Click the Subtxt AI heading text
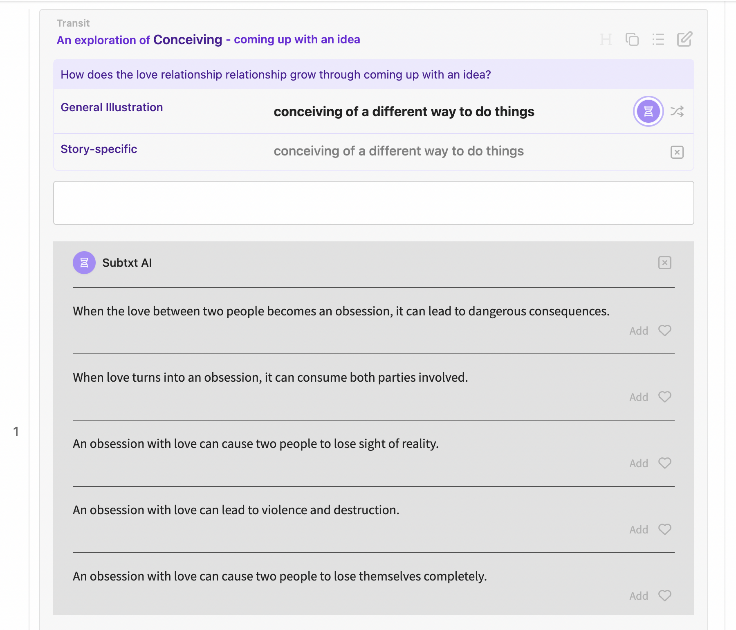 127,263
